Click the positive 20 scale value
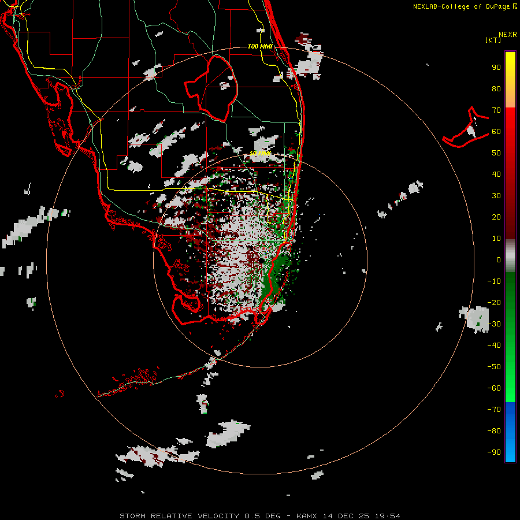This screenshot has width=520, height=520. [x=496, y=217]
